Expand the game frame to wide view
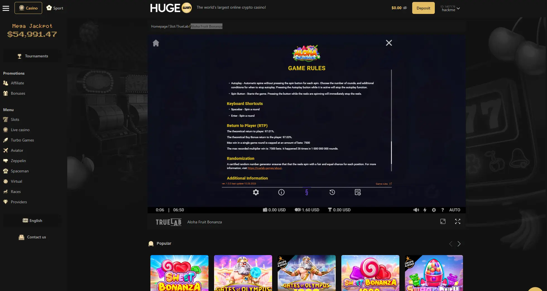The image size is (547, 291). (x=443, y=221)
